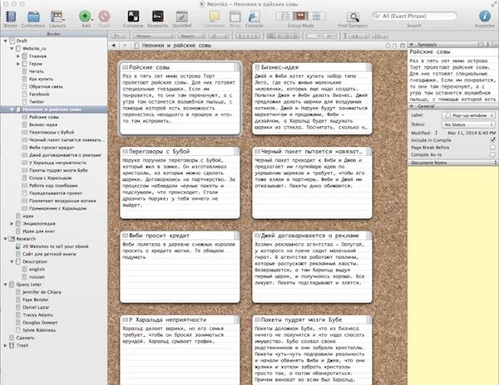
Task: Select Jennifer de Chiara in the binder
Action: click(42, 292)
